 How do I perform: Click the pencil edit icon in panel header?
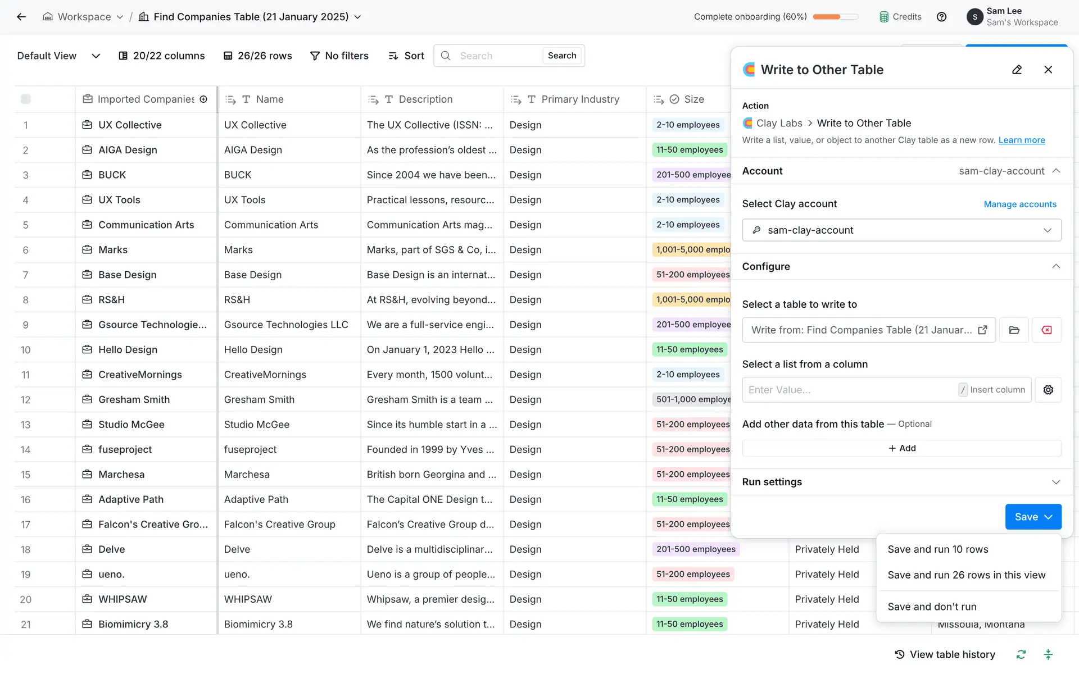(x=1017, y=70)
